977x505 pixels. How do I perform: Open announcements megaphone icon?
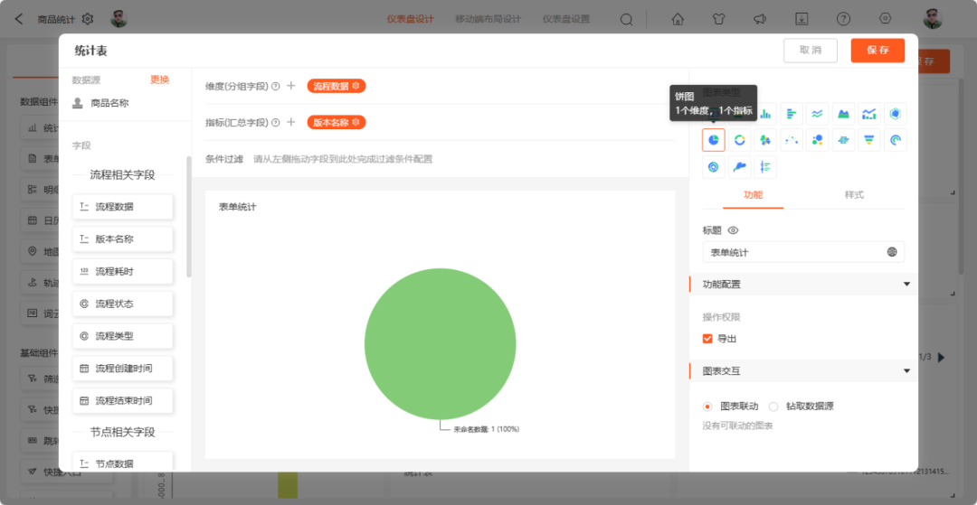[x=760, y=19]
